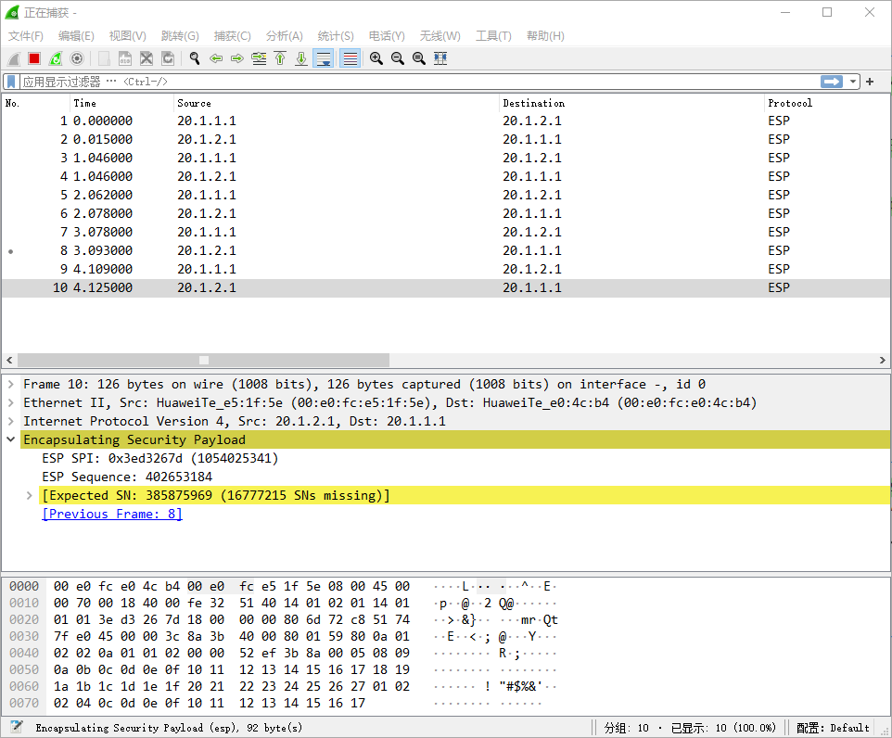Reset text to normal size icon
892x738 pixels.
point(419,58)
